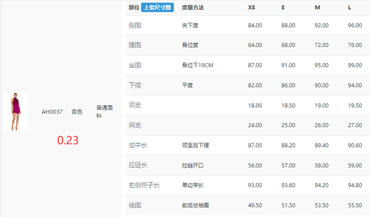
Task: Click the 普通面料 fabric label
Action: [x=104, y=111]
